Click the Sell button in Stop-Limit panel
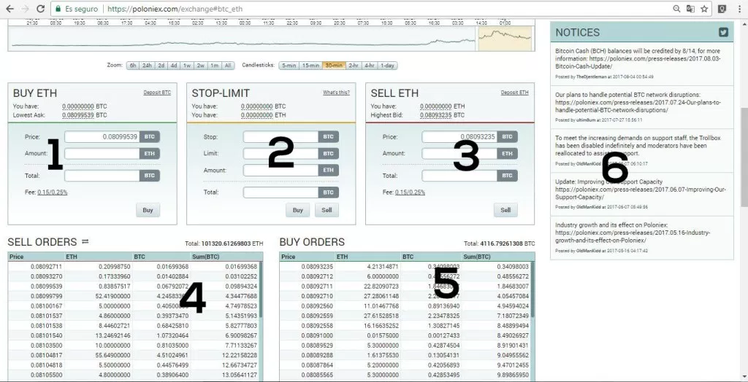This screenshot has height=382, width=748. pos(327,210)
